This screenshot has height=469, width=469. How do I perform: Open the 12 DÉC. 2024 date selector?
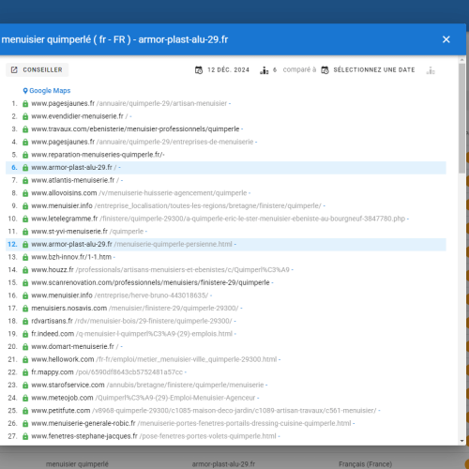tap(228, 69)
